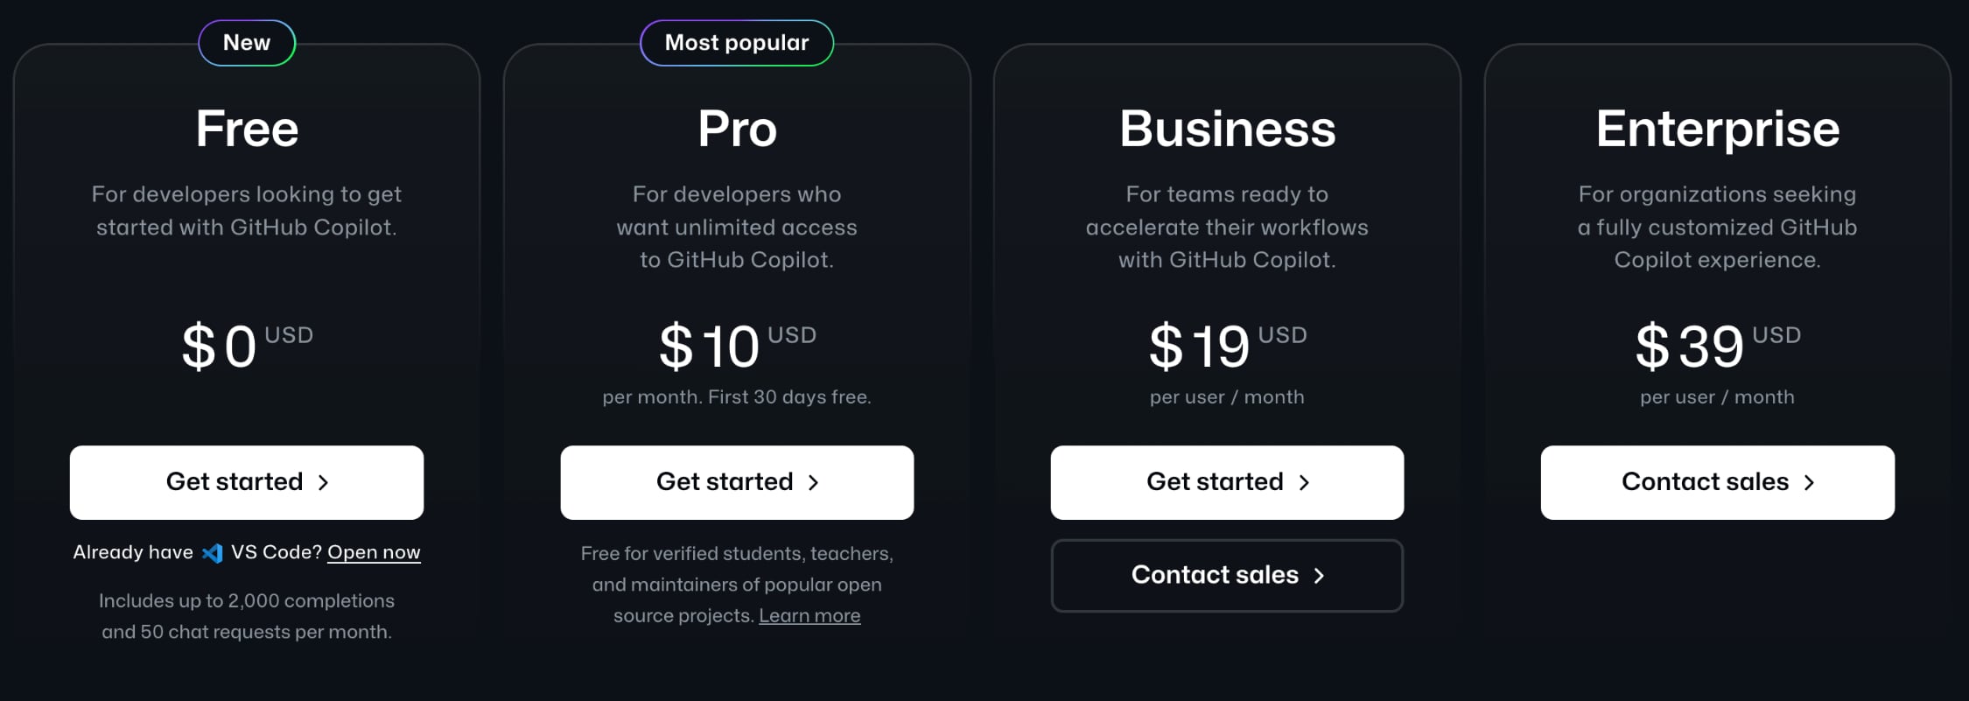Viewport: 1969px width, 701px height.
Task: Open the 'Open now' VS Code link
Action: tap(374, 552)
